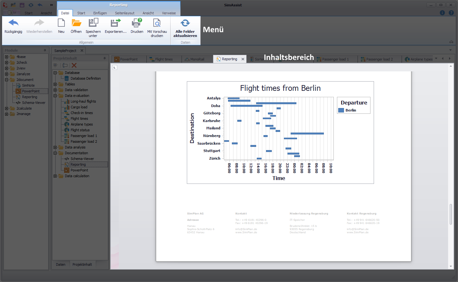This screenshot has width=458, height=282.
Task: Collapse the Data evaluation folder
Action: [x=55, y=96]
